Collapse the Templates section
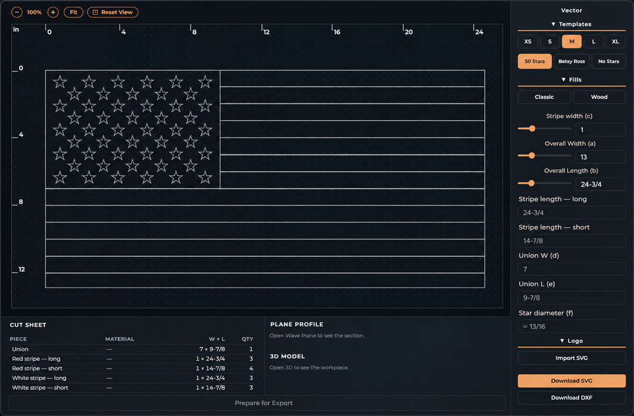Viewport: 634px width, 416px height. [571, 24]
